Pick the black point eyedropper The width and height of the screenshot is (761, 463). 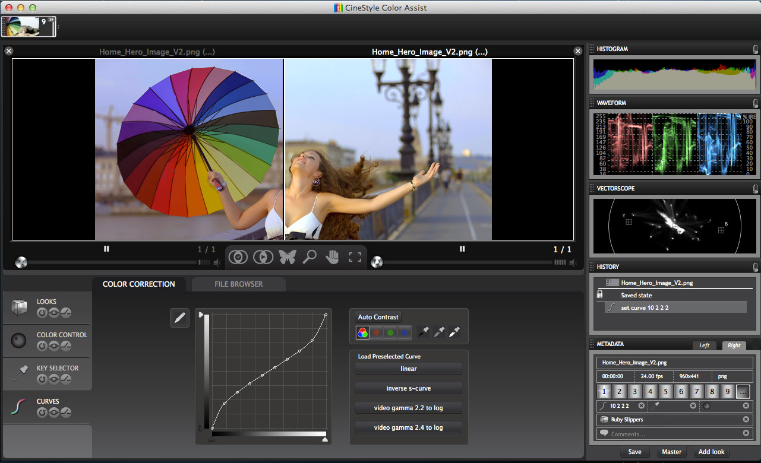(423, 332)
